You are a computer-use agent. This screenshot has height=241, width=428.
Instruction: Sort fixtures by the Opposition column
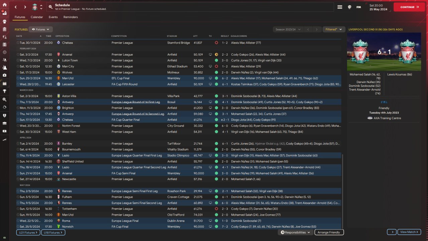[x=62, y=36]
